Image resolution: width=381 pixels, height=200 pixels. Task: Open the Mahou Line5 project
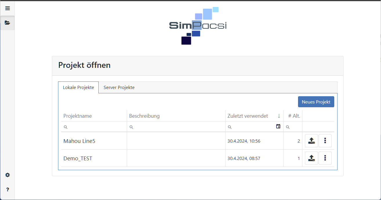pos(79,141)
